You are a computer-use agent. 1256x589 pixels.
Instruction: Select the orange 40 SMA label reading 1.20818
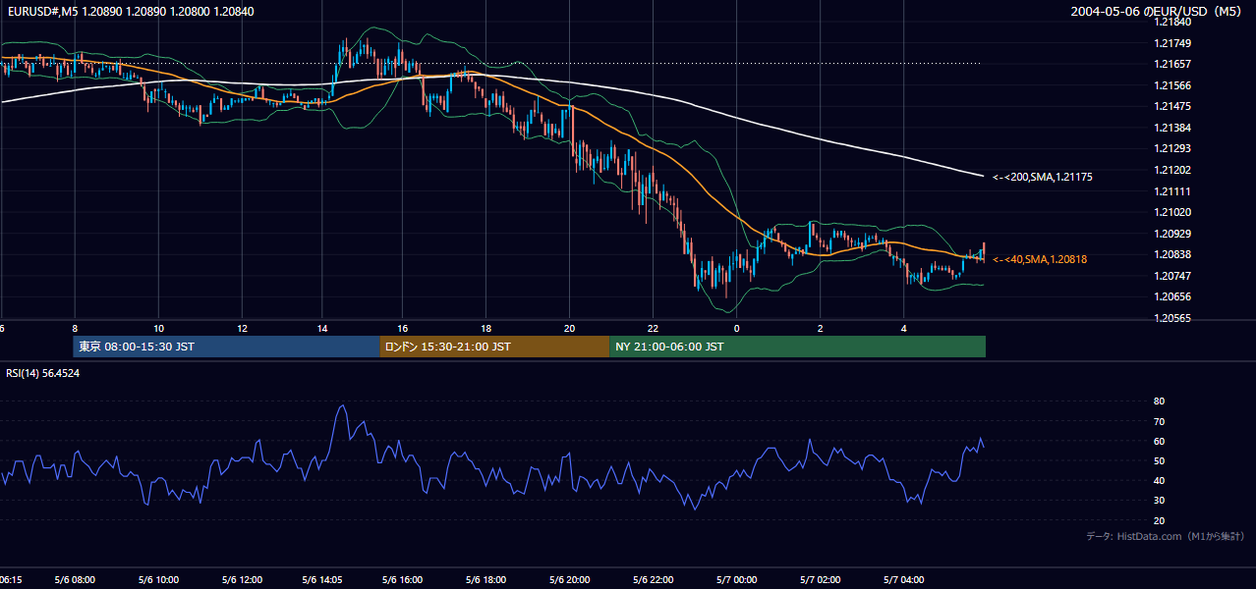pyautogui.click(x=1040, y=259)
